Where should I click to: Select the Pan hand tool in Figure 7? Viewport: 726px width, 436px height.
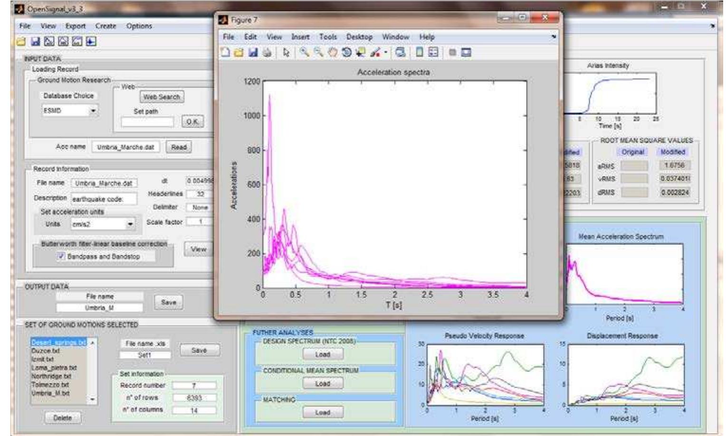pyautogui.click(x=333, y=53)
